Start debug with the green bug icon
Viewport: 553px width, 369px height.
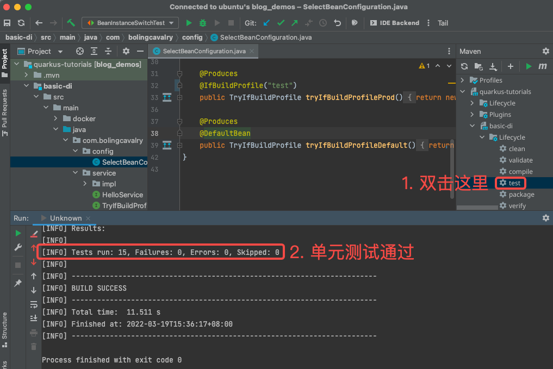click(203, 23)
